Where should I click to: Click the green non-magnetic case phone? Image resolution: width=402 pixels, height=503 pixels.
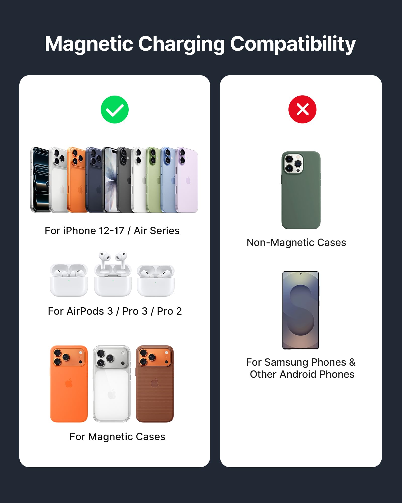click(301, 190)
